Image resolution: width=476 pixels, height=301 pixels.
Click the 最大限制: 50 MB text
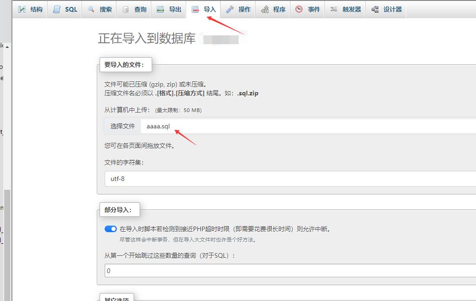point(178,110)
